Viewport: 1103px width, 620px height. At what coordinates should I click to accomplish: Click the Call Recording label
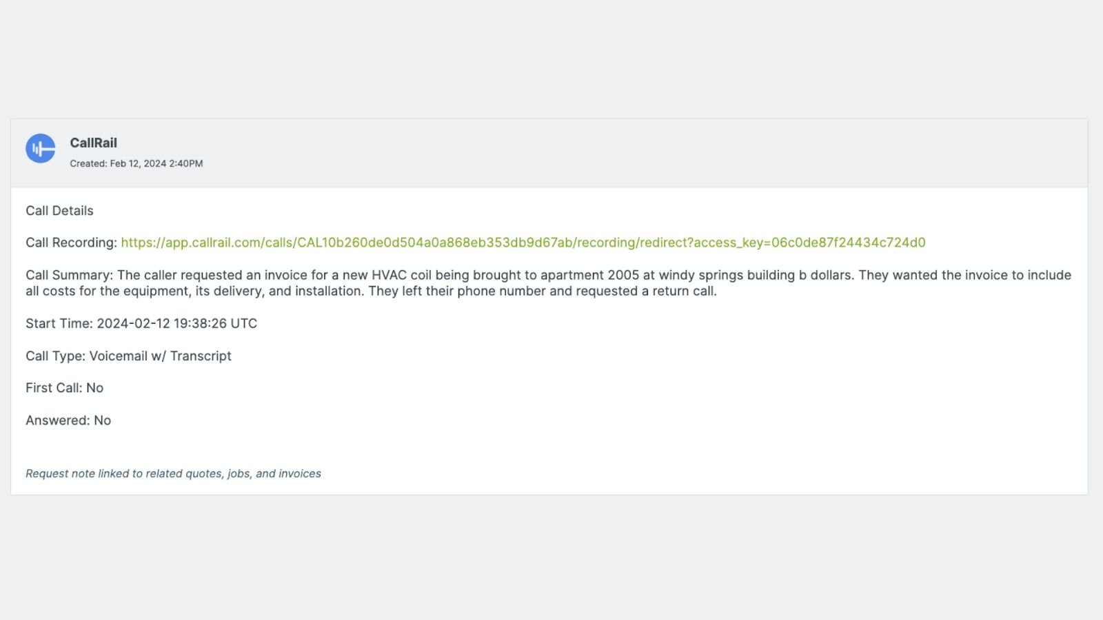71,242
